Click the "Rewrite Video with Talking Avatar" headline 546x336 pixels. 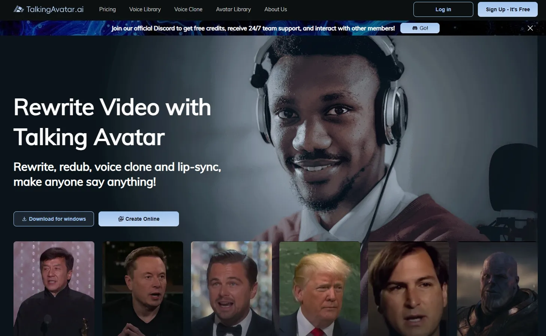pyautogui.click(x=112, y=122)
